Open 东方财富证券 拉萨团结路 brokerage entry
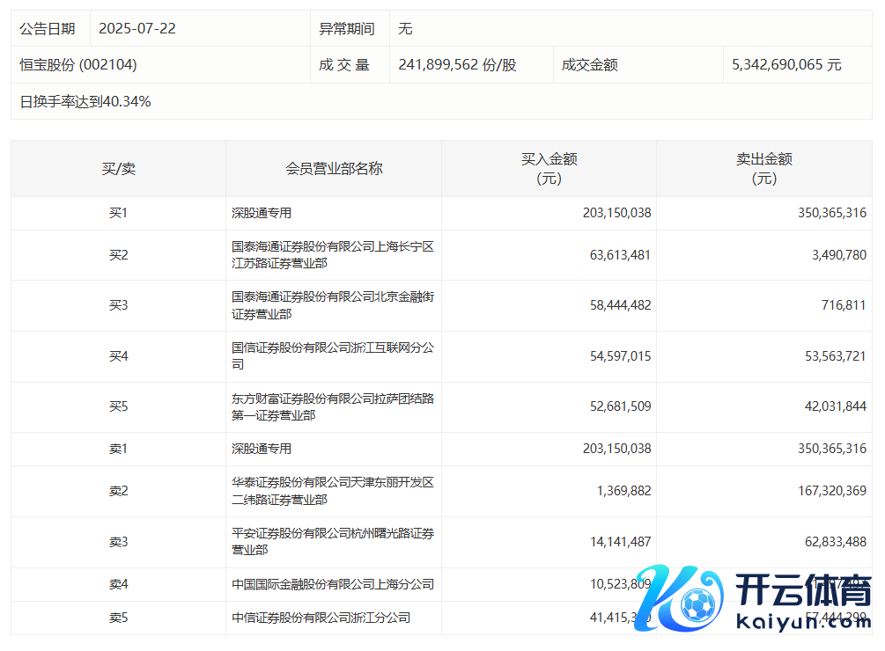The height and width of the screenshot is (651, 885). tap(332, 406)
